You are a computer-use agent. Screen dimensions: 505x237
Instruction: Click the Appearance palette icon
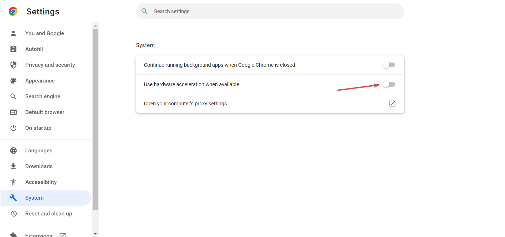tap(13, 81)
